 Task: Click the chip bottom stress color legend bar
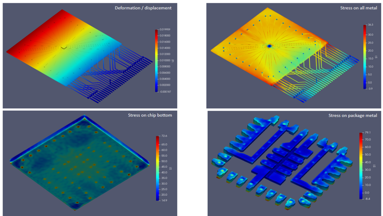157,168
